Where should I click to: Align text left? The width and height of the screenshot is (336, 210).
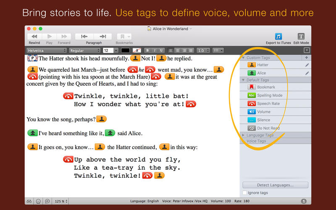click(x=171, y=50)
